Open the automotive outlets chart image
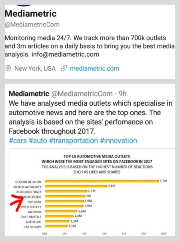 [92, 192]
